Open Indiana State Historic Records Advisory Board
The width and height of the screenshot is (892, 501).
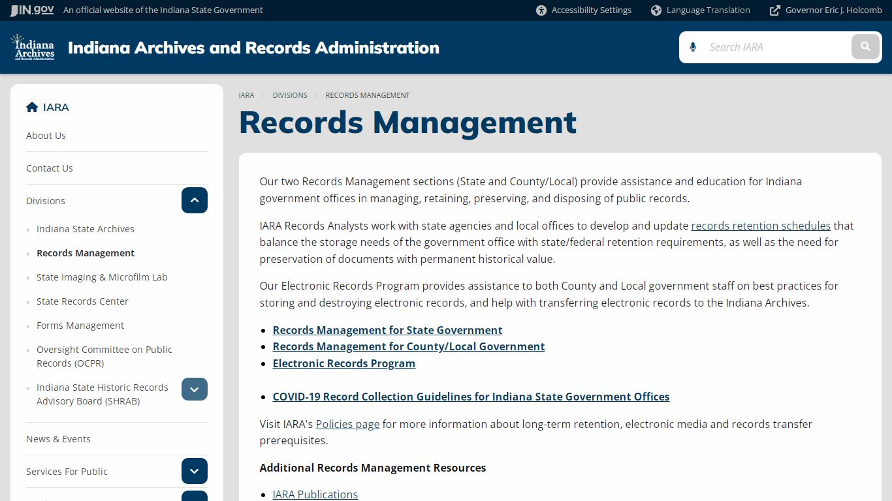point(103,394)
